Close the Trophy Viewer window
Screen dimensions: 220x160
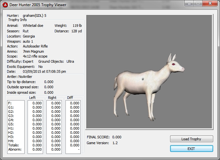[x=210, y=3]
